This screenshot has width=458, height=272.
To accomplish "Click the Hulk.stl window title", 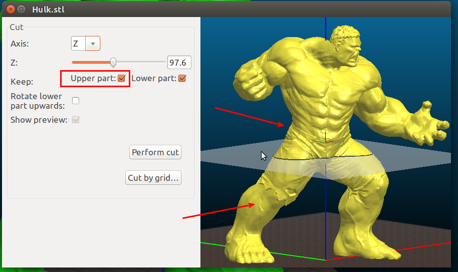I will [48, 10].
